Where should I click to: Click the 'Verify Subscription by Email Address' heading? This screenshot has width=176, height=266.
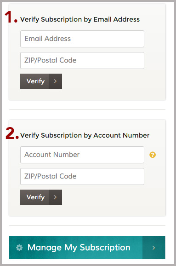80,19
